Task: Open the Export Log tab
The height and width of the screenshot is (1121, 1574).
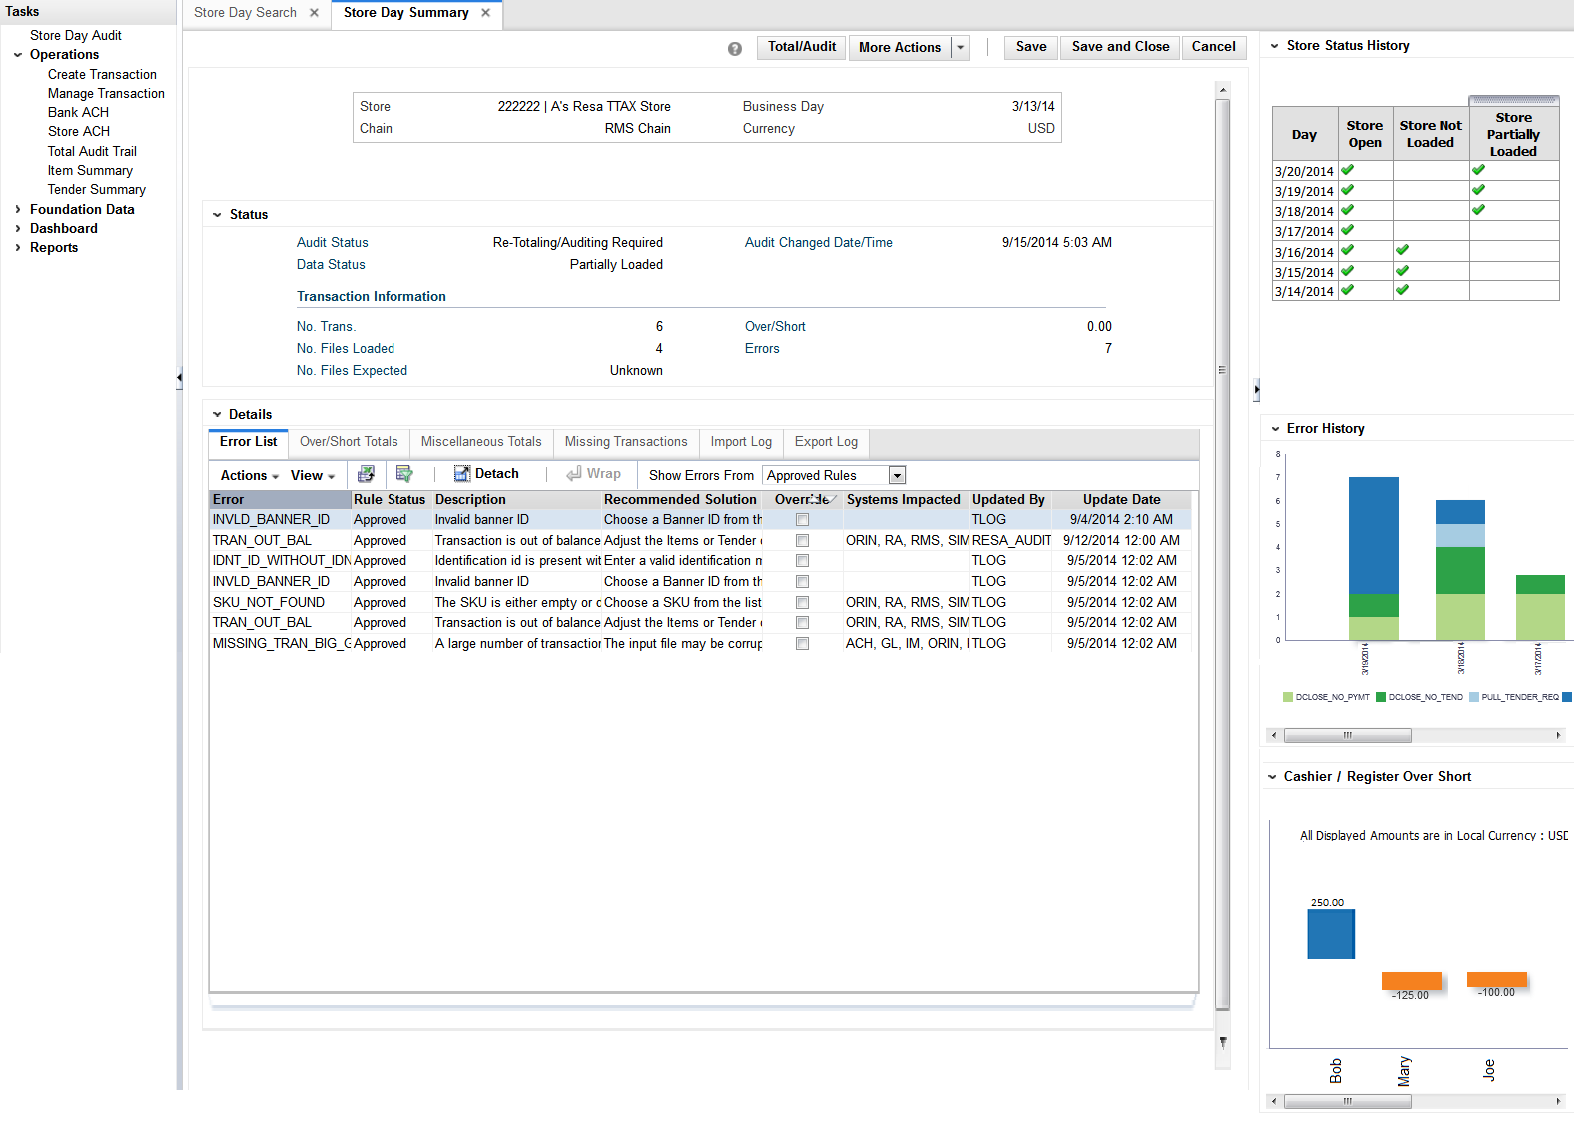Action: click(826, 442)
